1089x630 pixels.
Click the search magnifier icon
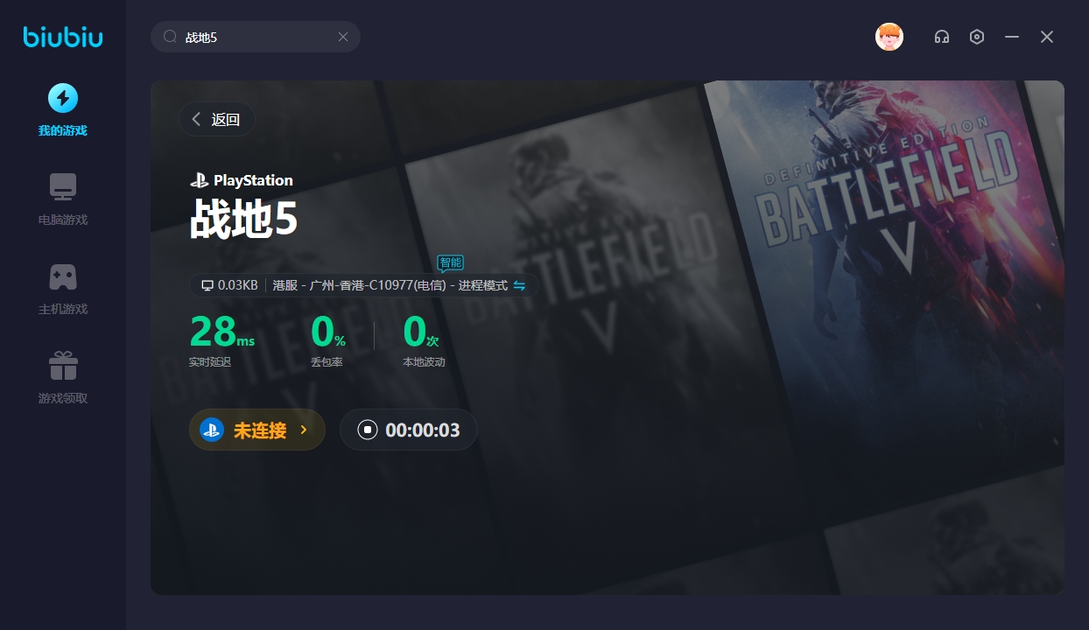[171, 37]
